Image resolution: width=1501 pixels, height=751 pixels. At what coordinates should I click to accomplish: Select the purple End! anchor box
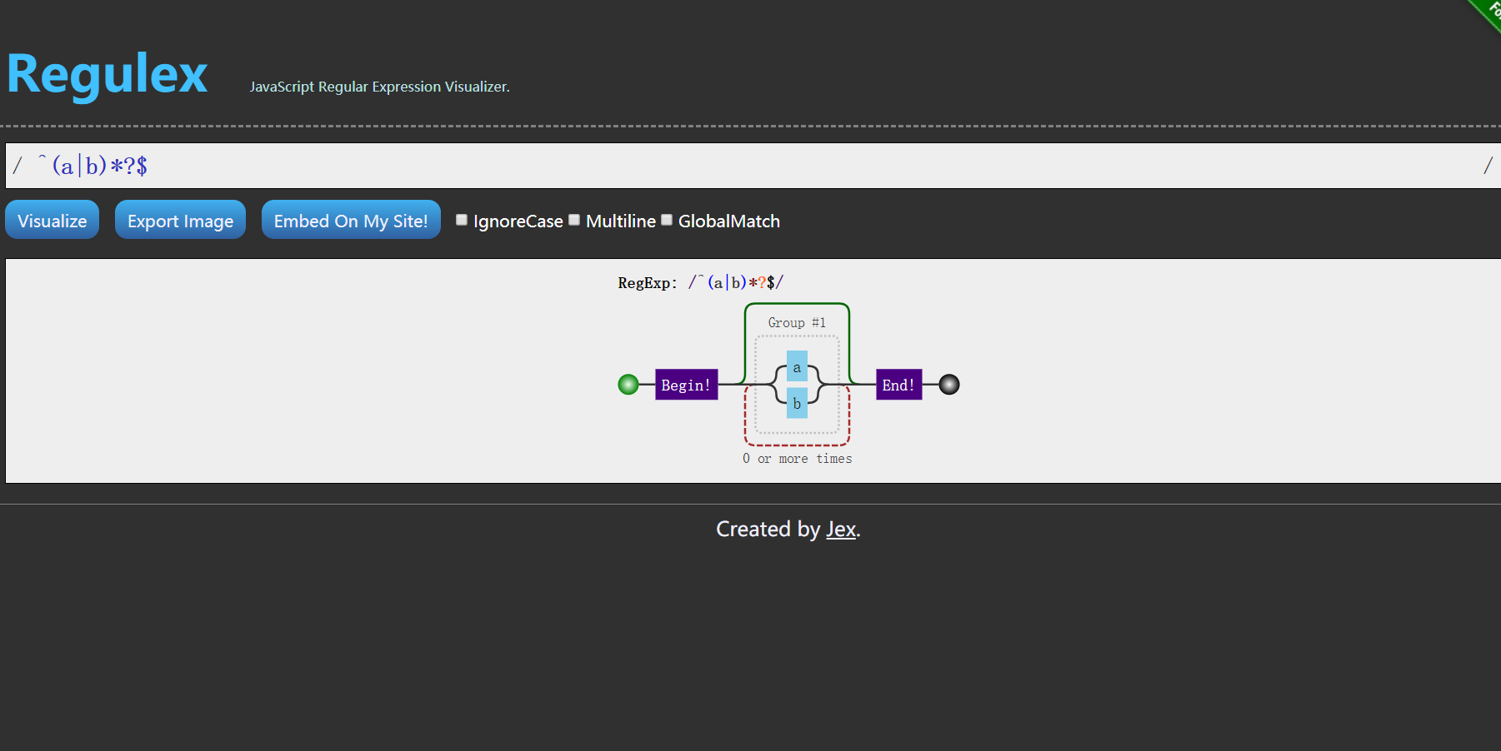click(x=898, y=385)
